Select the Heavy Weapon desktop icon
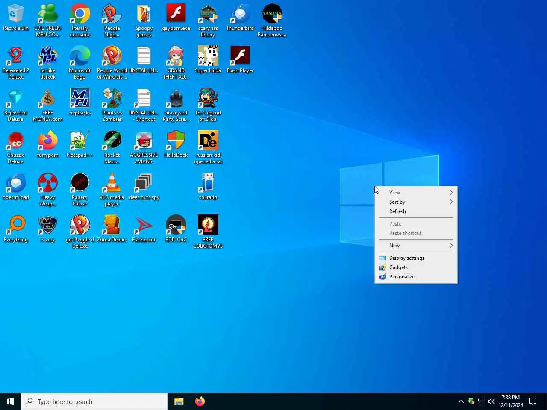 point(48,190)
